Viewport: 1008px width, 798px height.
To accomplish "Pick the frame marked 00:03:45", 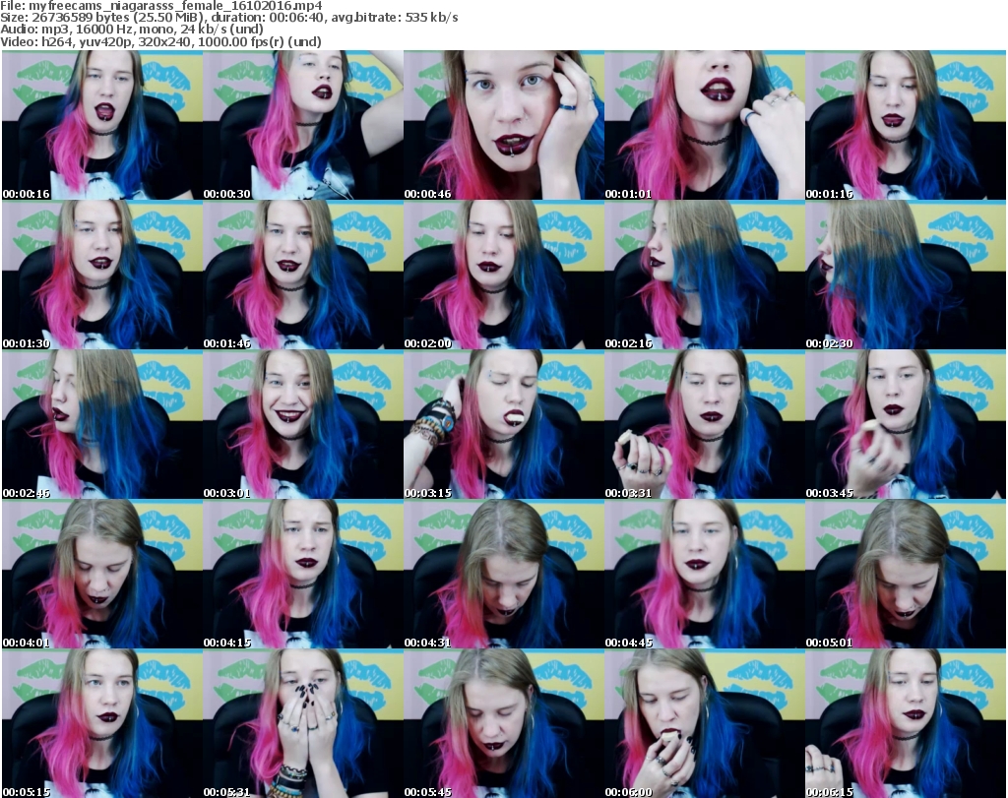I will pos(905,424).
